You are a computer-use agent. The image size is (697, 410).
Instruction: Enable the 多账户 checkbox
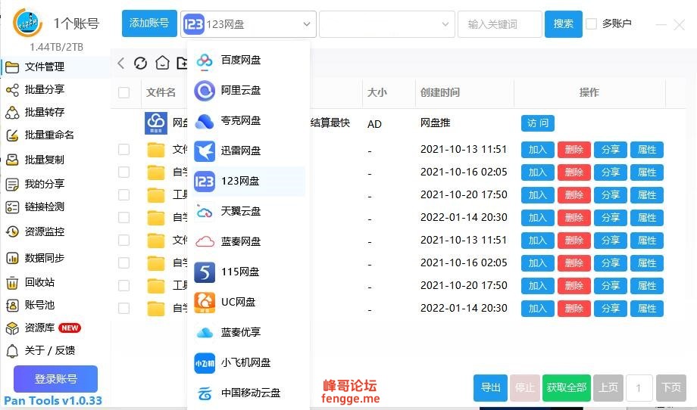click(x=591, y=24)
